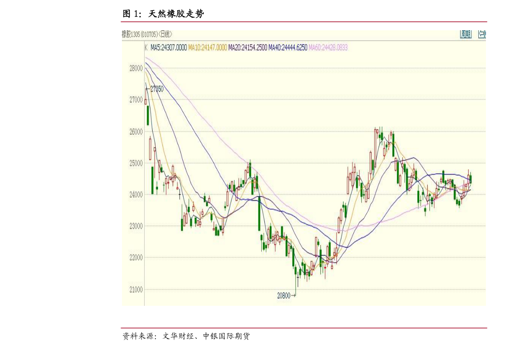530x349 pixels.
Task: Click the chart title 橡胶1305 (010705) 日线
Action: 147,34
